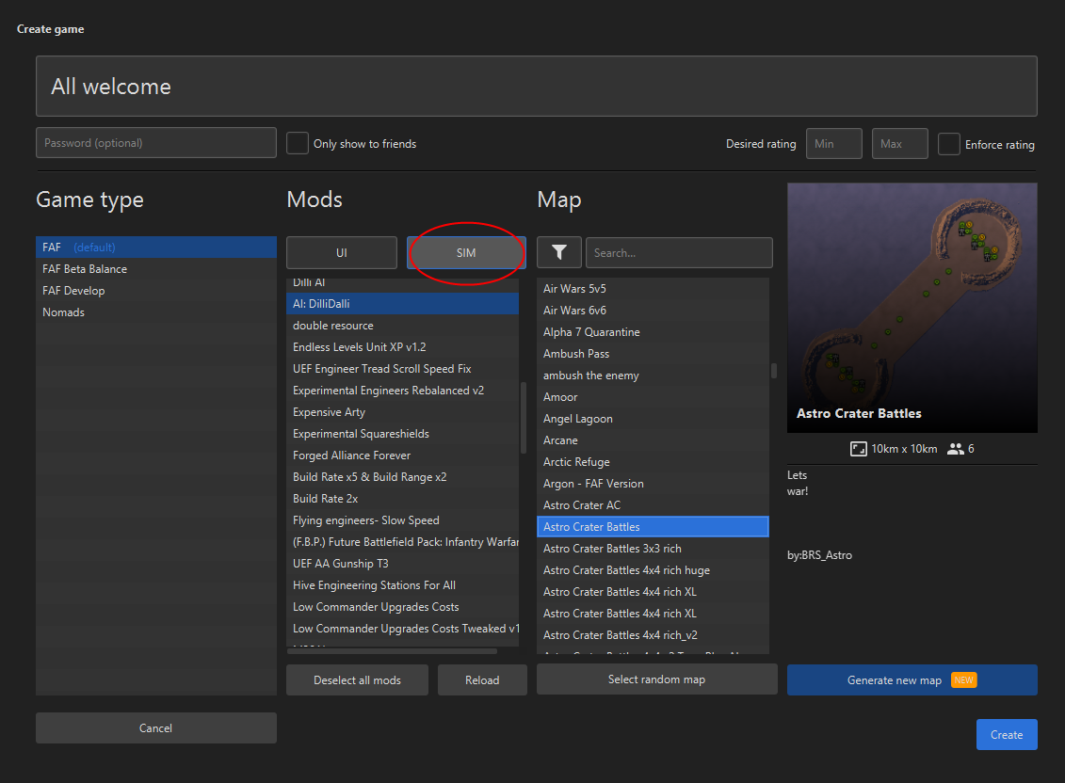This screenshot has width=1065, height=783.
Task: Select Endless Levels Unit XP v1.2 mod
Action: point(402,347)
